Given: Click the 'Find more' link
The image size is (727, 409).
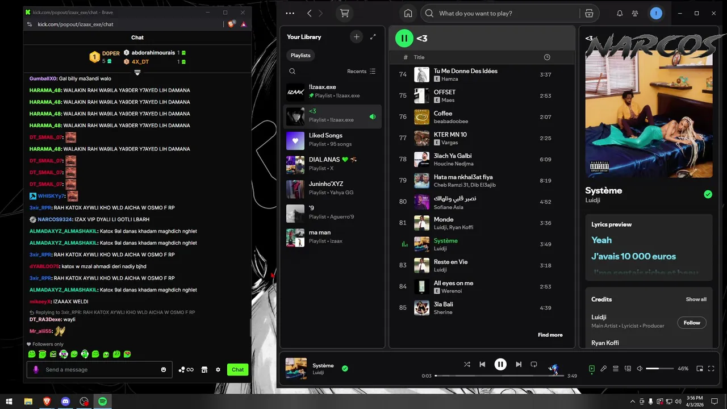Looking at the screenshot, I should (x=550, y=335).
